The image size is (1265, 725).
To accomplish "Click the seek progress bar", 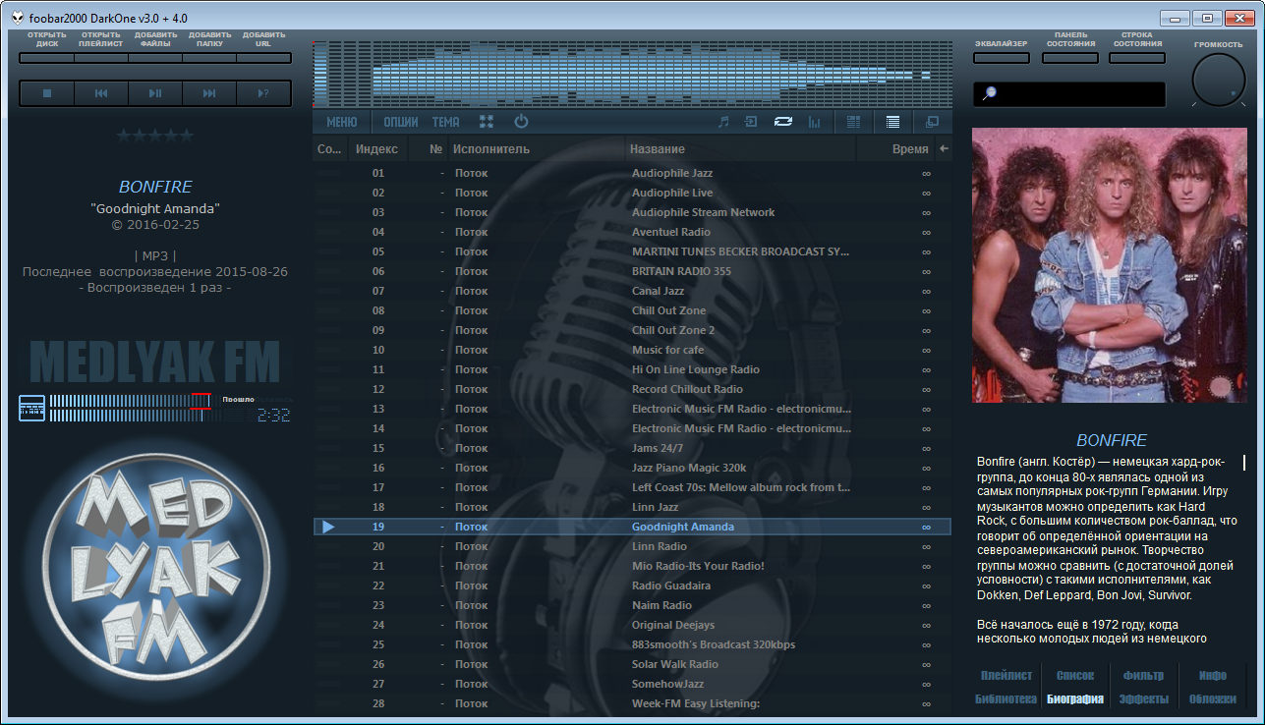I will [x=130, y=408].
